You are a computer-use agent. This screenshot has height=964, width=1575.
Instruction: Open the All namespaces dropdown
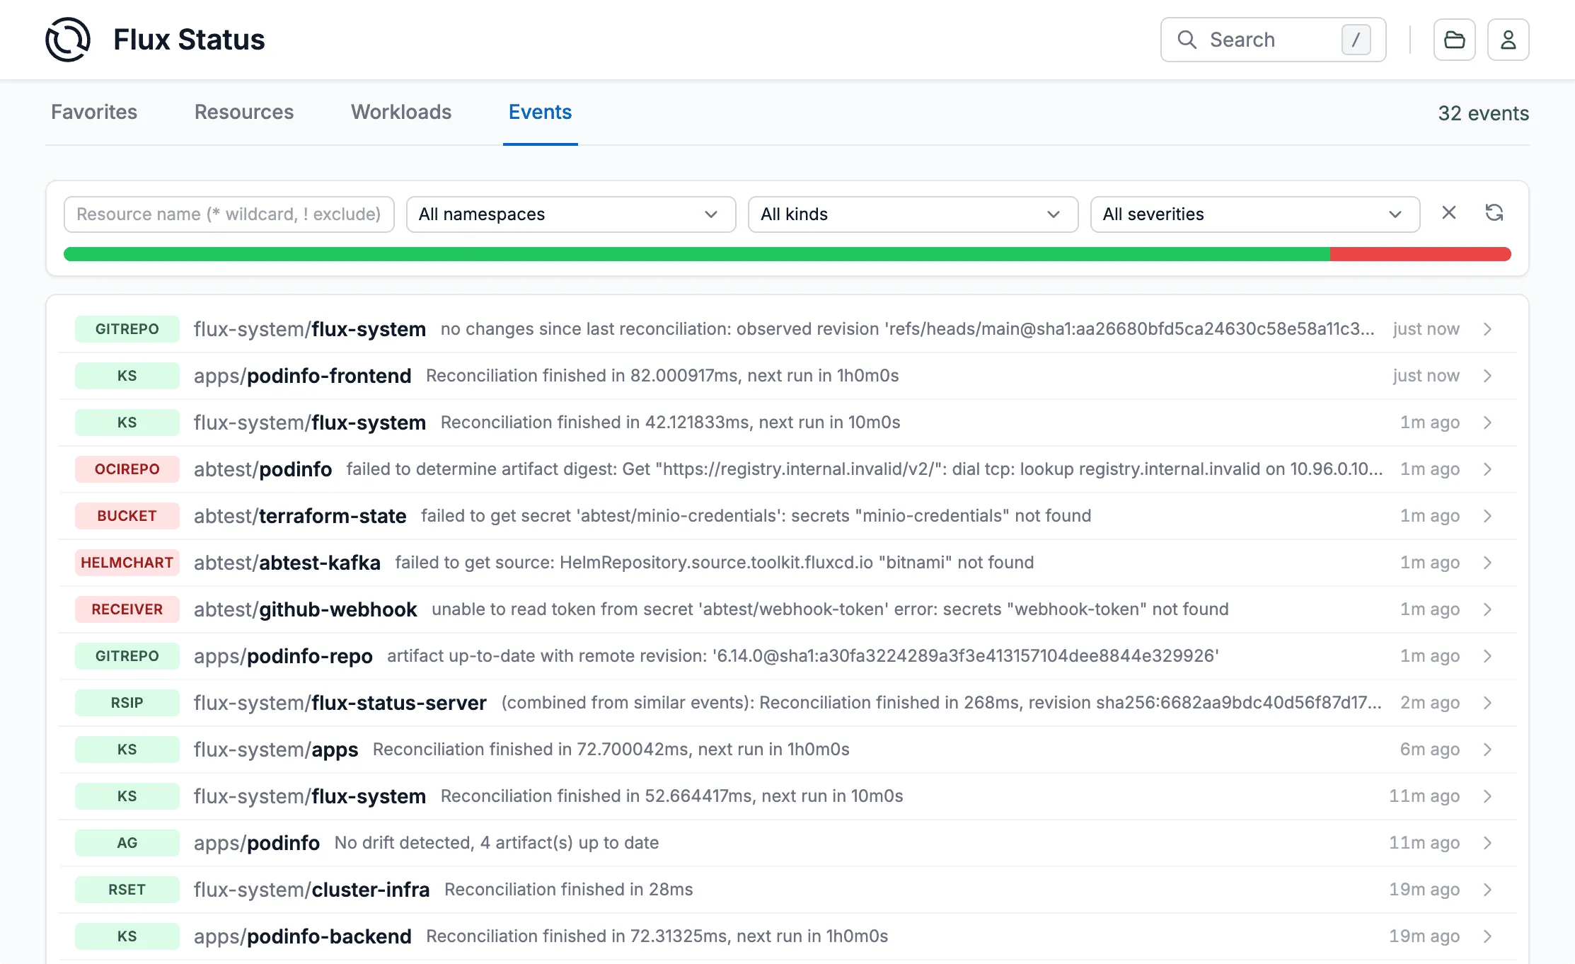[x=571, y=214]
